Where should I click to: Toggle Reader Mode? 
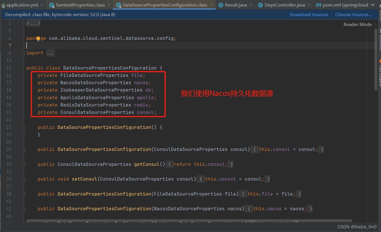tap(357, 25)
